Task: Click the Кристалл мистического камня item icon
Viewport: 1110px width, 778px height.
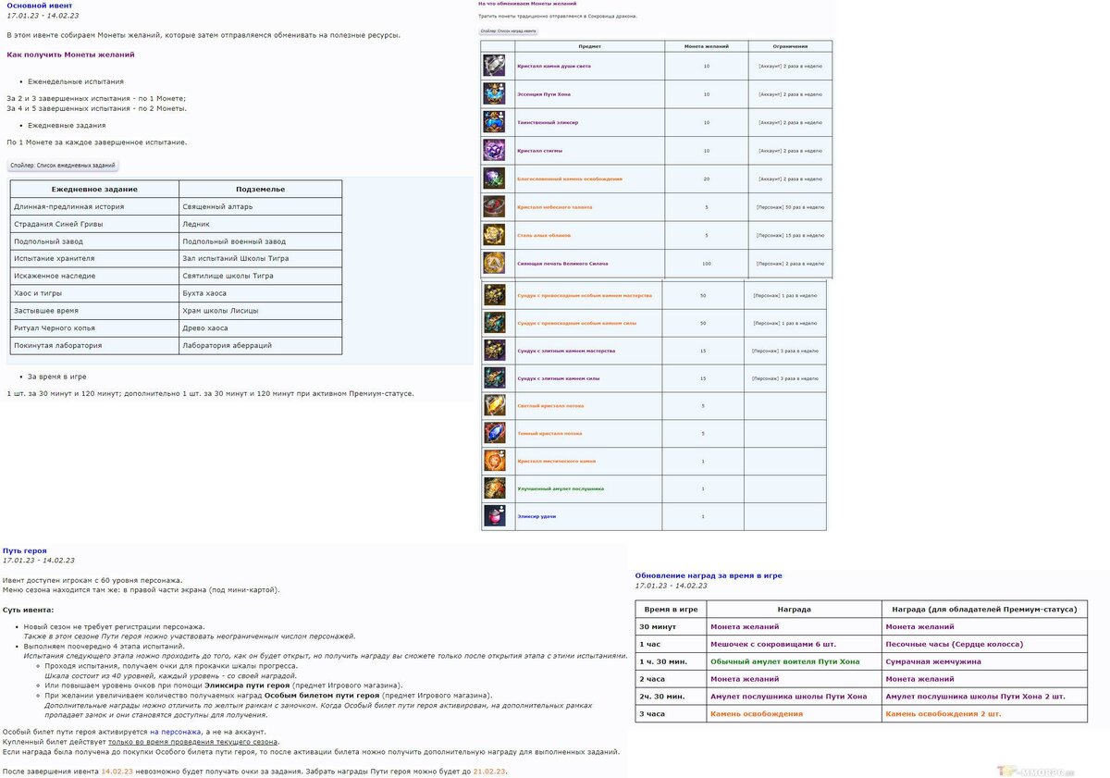Action: click(495, 461)
